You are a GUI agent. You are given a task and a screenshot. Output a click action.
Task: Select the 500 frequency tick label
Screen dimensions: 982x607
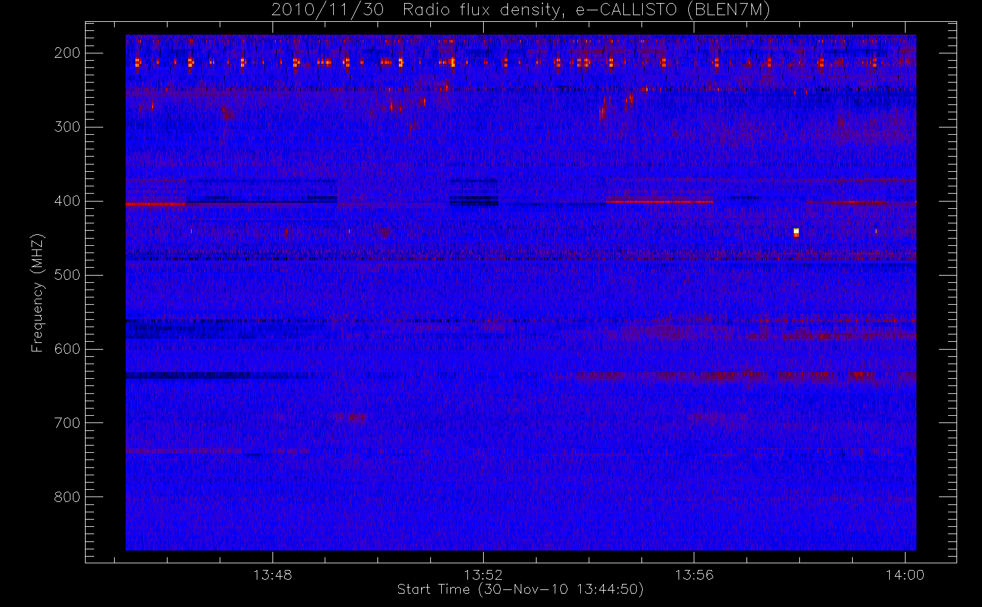point(67,275)
